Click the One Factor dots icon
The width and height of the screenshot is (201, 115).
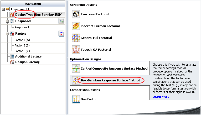[76, 99]
